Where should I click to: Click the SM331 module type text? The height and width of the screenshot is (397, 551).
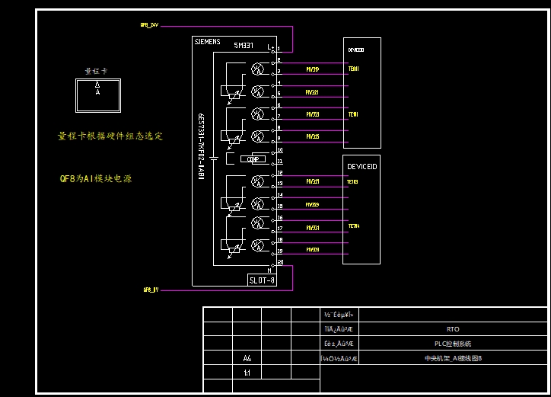tap(244, 45)
